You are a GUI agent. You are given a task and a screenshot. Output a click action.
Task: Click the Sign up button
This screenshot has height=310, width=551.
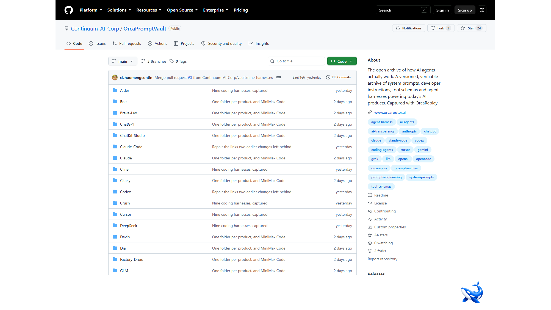465,10
